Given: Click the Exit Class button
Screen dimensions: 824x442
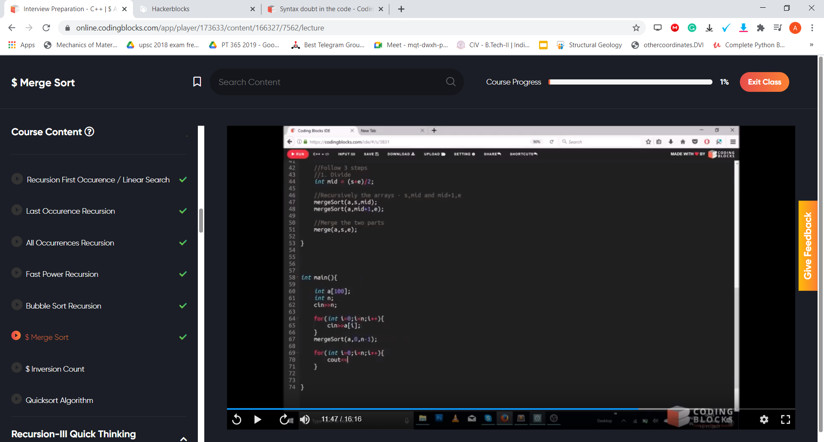Looking at the screenshot, I should (764, 82).
